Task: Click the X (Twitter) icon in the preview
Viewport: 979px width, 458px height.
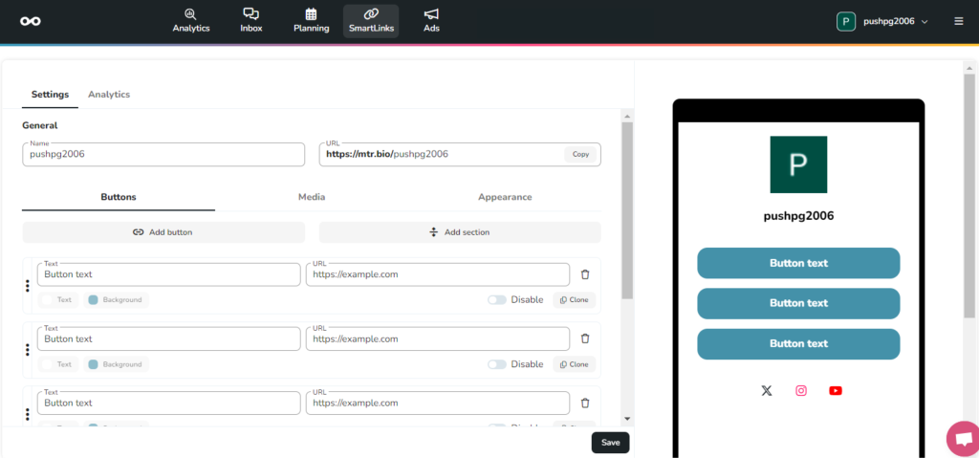Action: pos(767,390)
